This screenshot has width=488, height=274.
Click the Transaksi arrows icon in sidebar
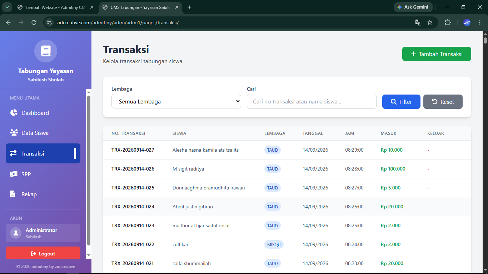click(13, 153)
